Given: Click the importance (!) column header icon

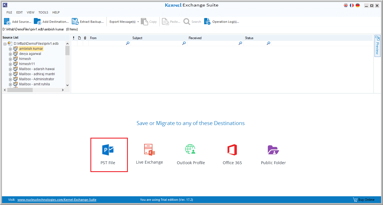Looking at the screenshot, I should pyautogui.click(x=74, y=38).
